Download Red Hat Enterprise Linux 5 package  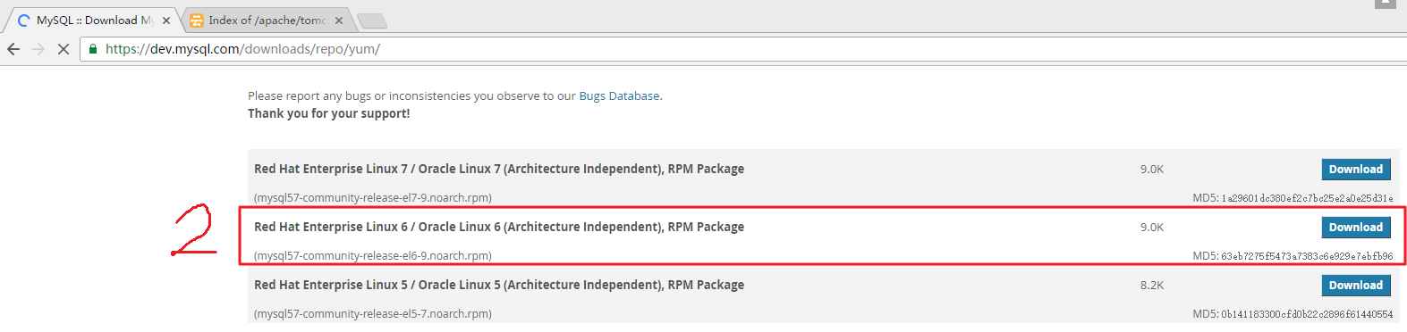tap(1356, 286)
